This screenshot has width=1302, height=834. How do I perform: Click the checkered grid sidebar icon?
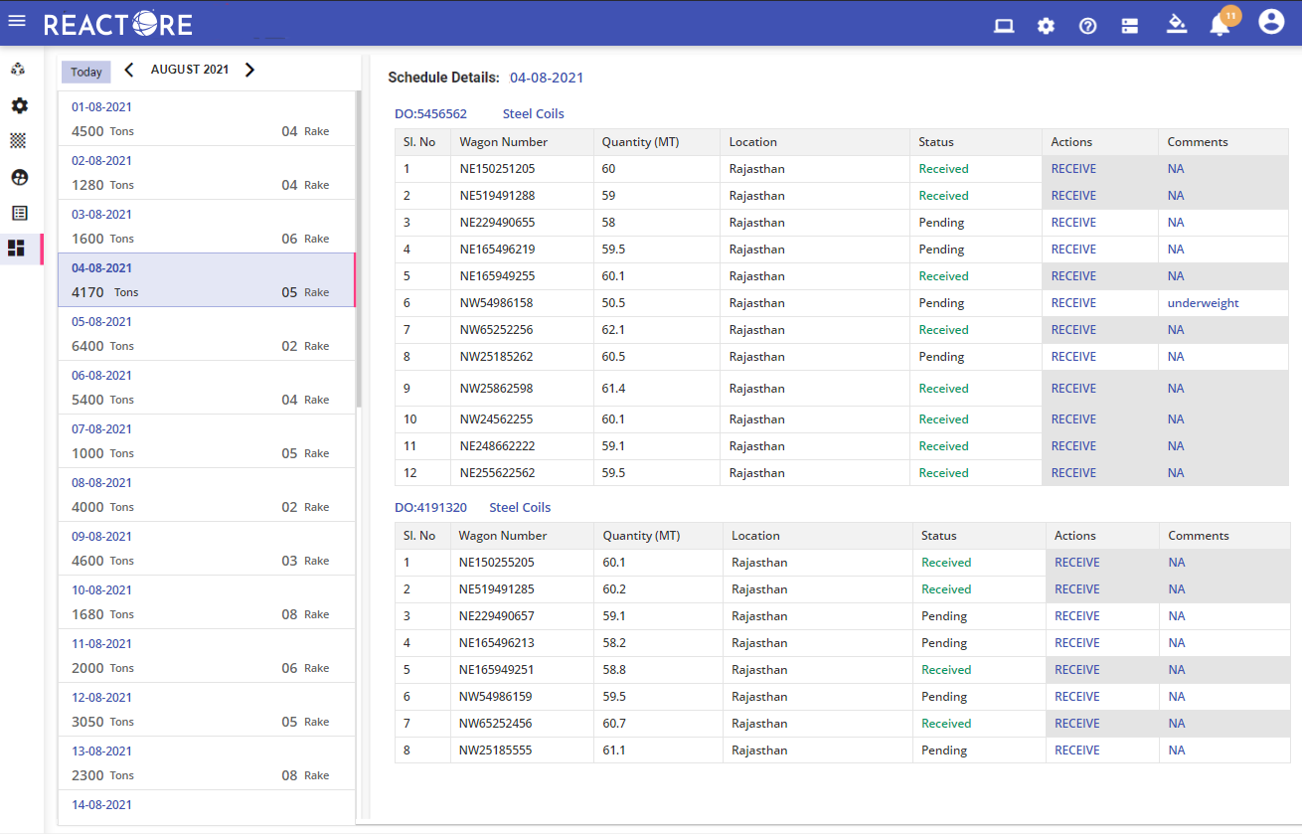coord(18,141)
